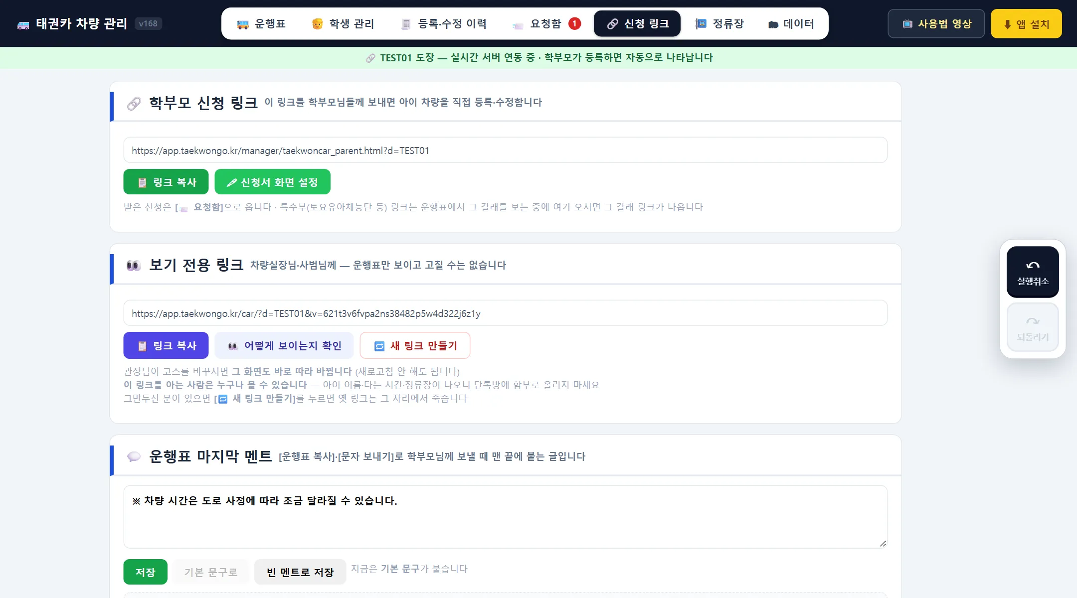Screen dimensions: 1077x598
Task: Open the 데이터 tab
Action: point(791,23)
